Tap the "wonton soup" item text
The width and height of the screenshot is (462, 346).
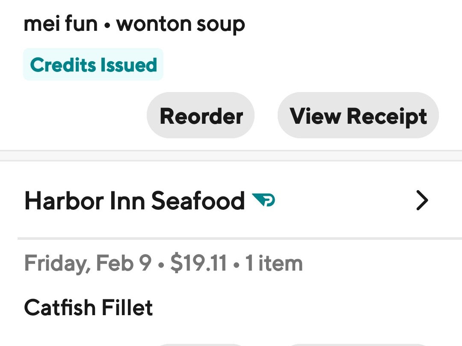click(181, 24)
